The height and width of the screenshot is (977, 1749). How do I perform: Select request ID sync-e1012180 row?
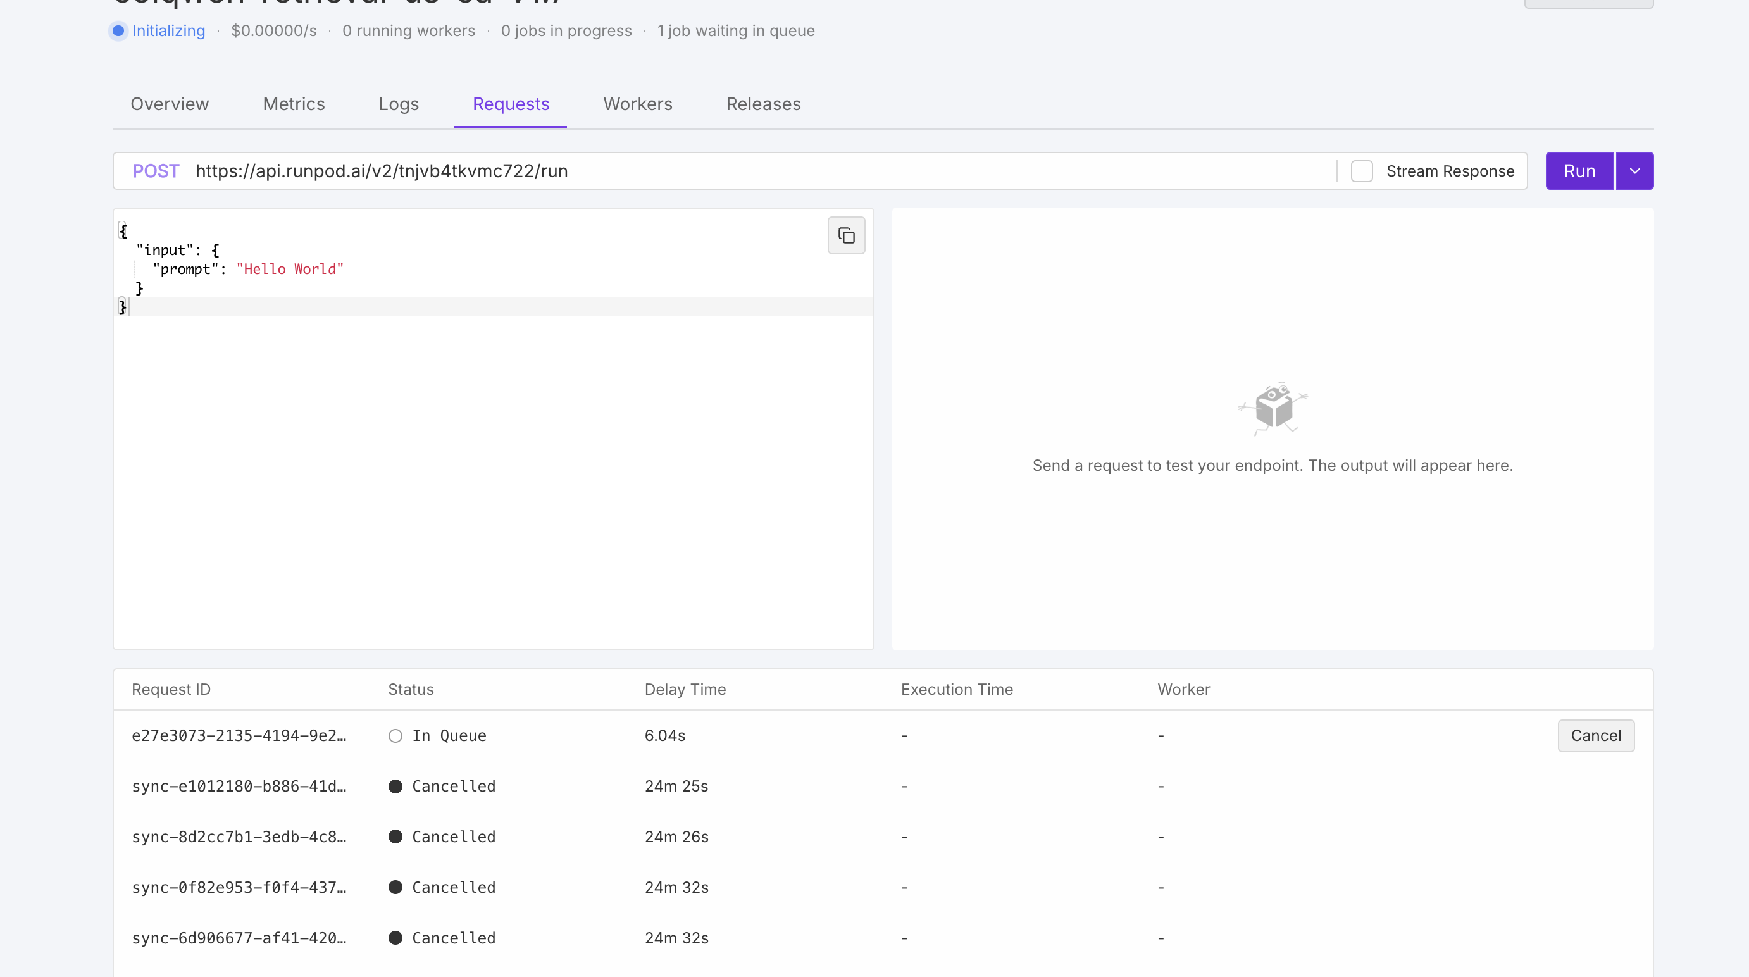[239, 786]
